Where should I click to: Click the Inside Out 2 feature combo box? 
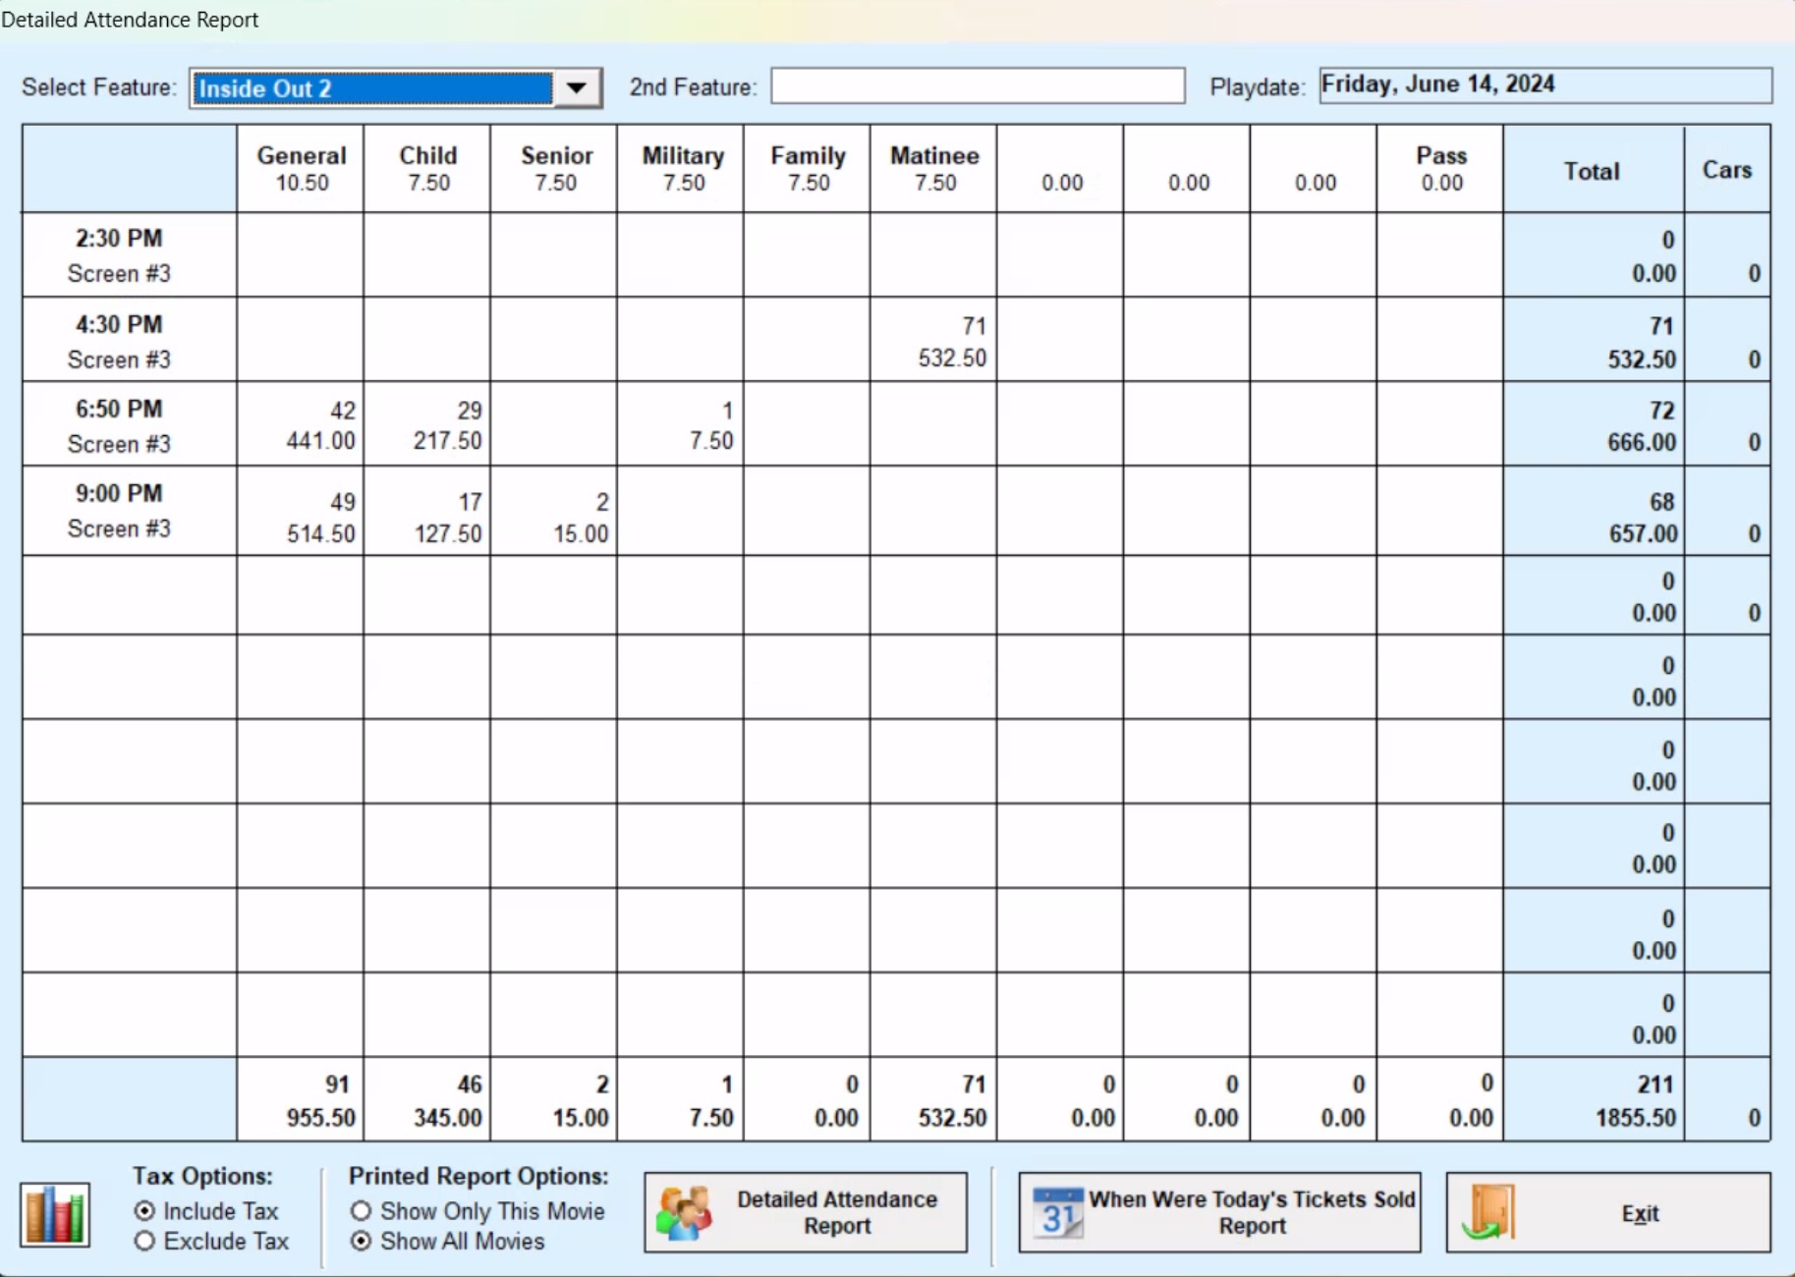click(373, 88)
